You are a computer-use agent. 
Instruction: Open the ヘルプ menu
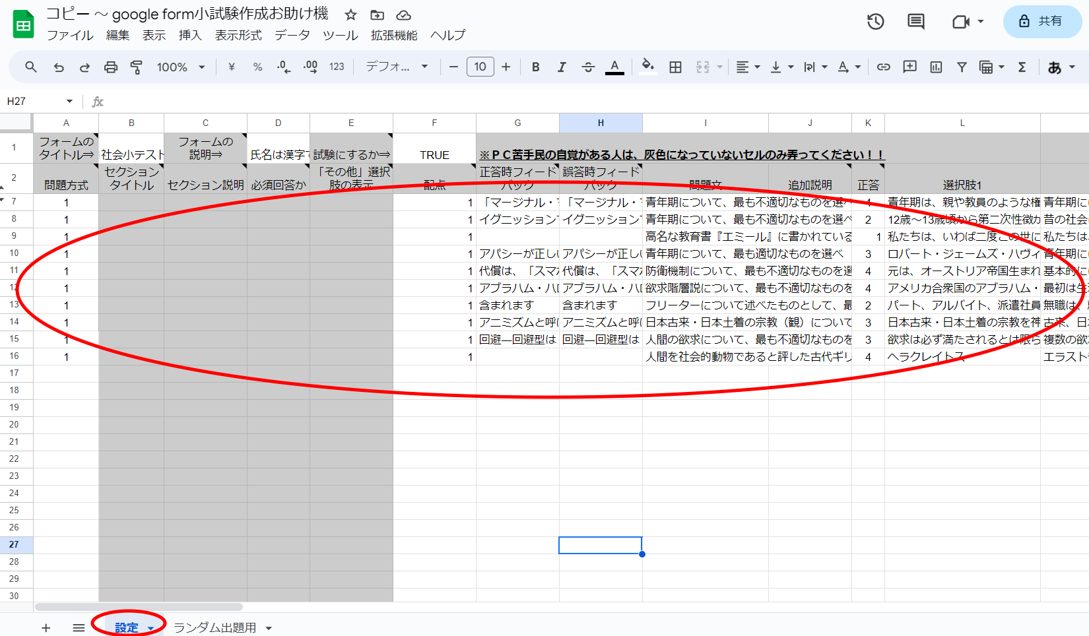click(448, 36)
